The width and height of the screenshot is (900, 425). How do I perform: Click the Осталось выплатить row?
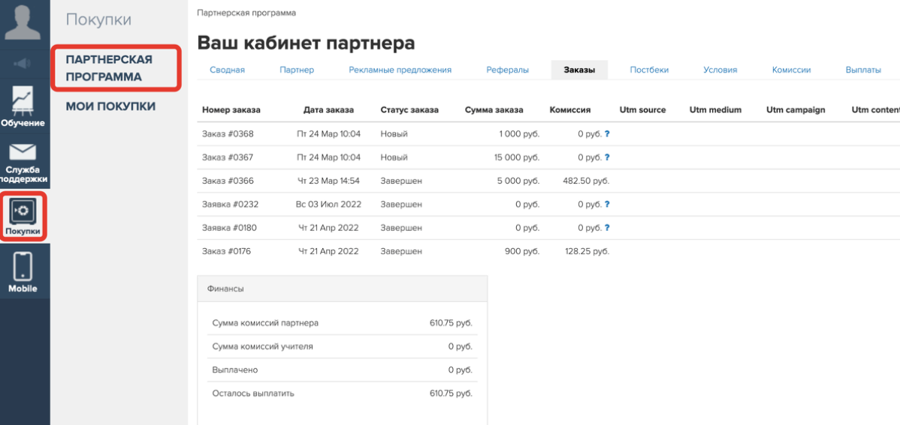(342, 394)
